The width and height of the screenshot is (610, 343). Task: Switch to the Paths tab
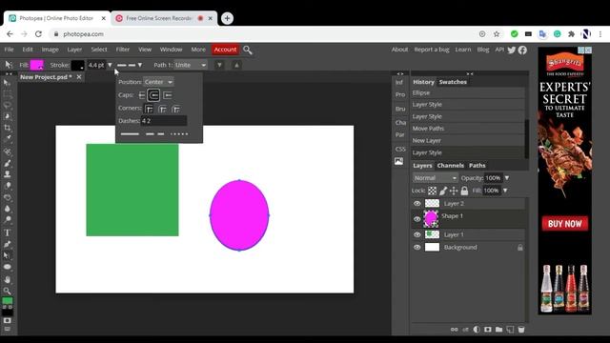[x=477, y=165]
